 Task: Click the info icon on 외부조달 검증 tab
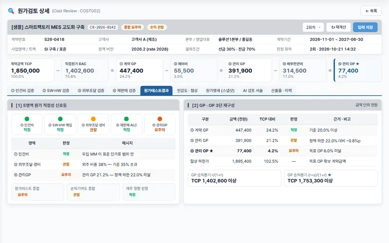click(x=79, y=91)
